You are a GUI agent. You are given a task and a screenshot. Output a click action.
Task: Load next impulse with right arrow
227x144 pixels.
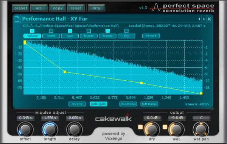[204, 19]
